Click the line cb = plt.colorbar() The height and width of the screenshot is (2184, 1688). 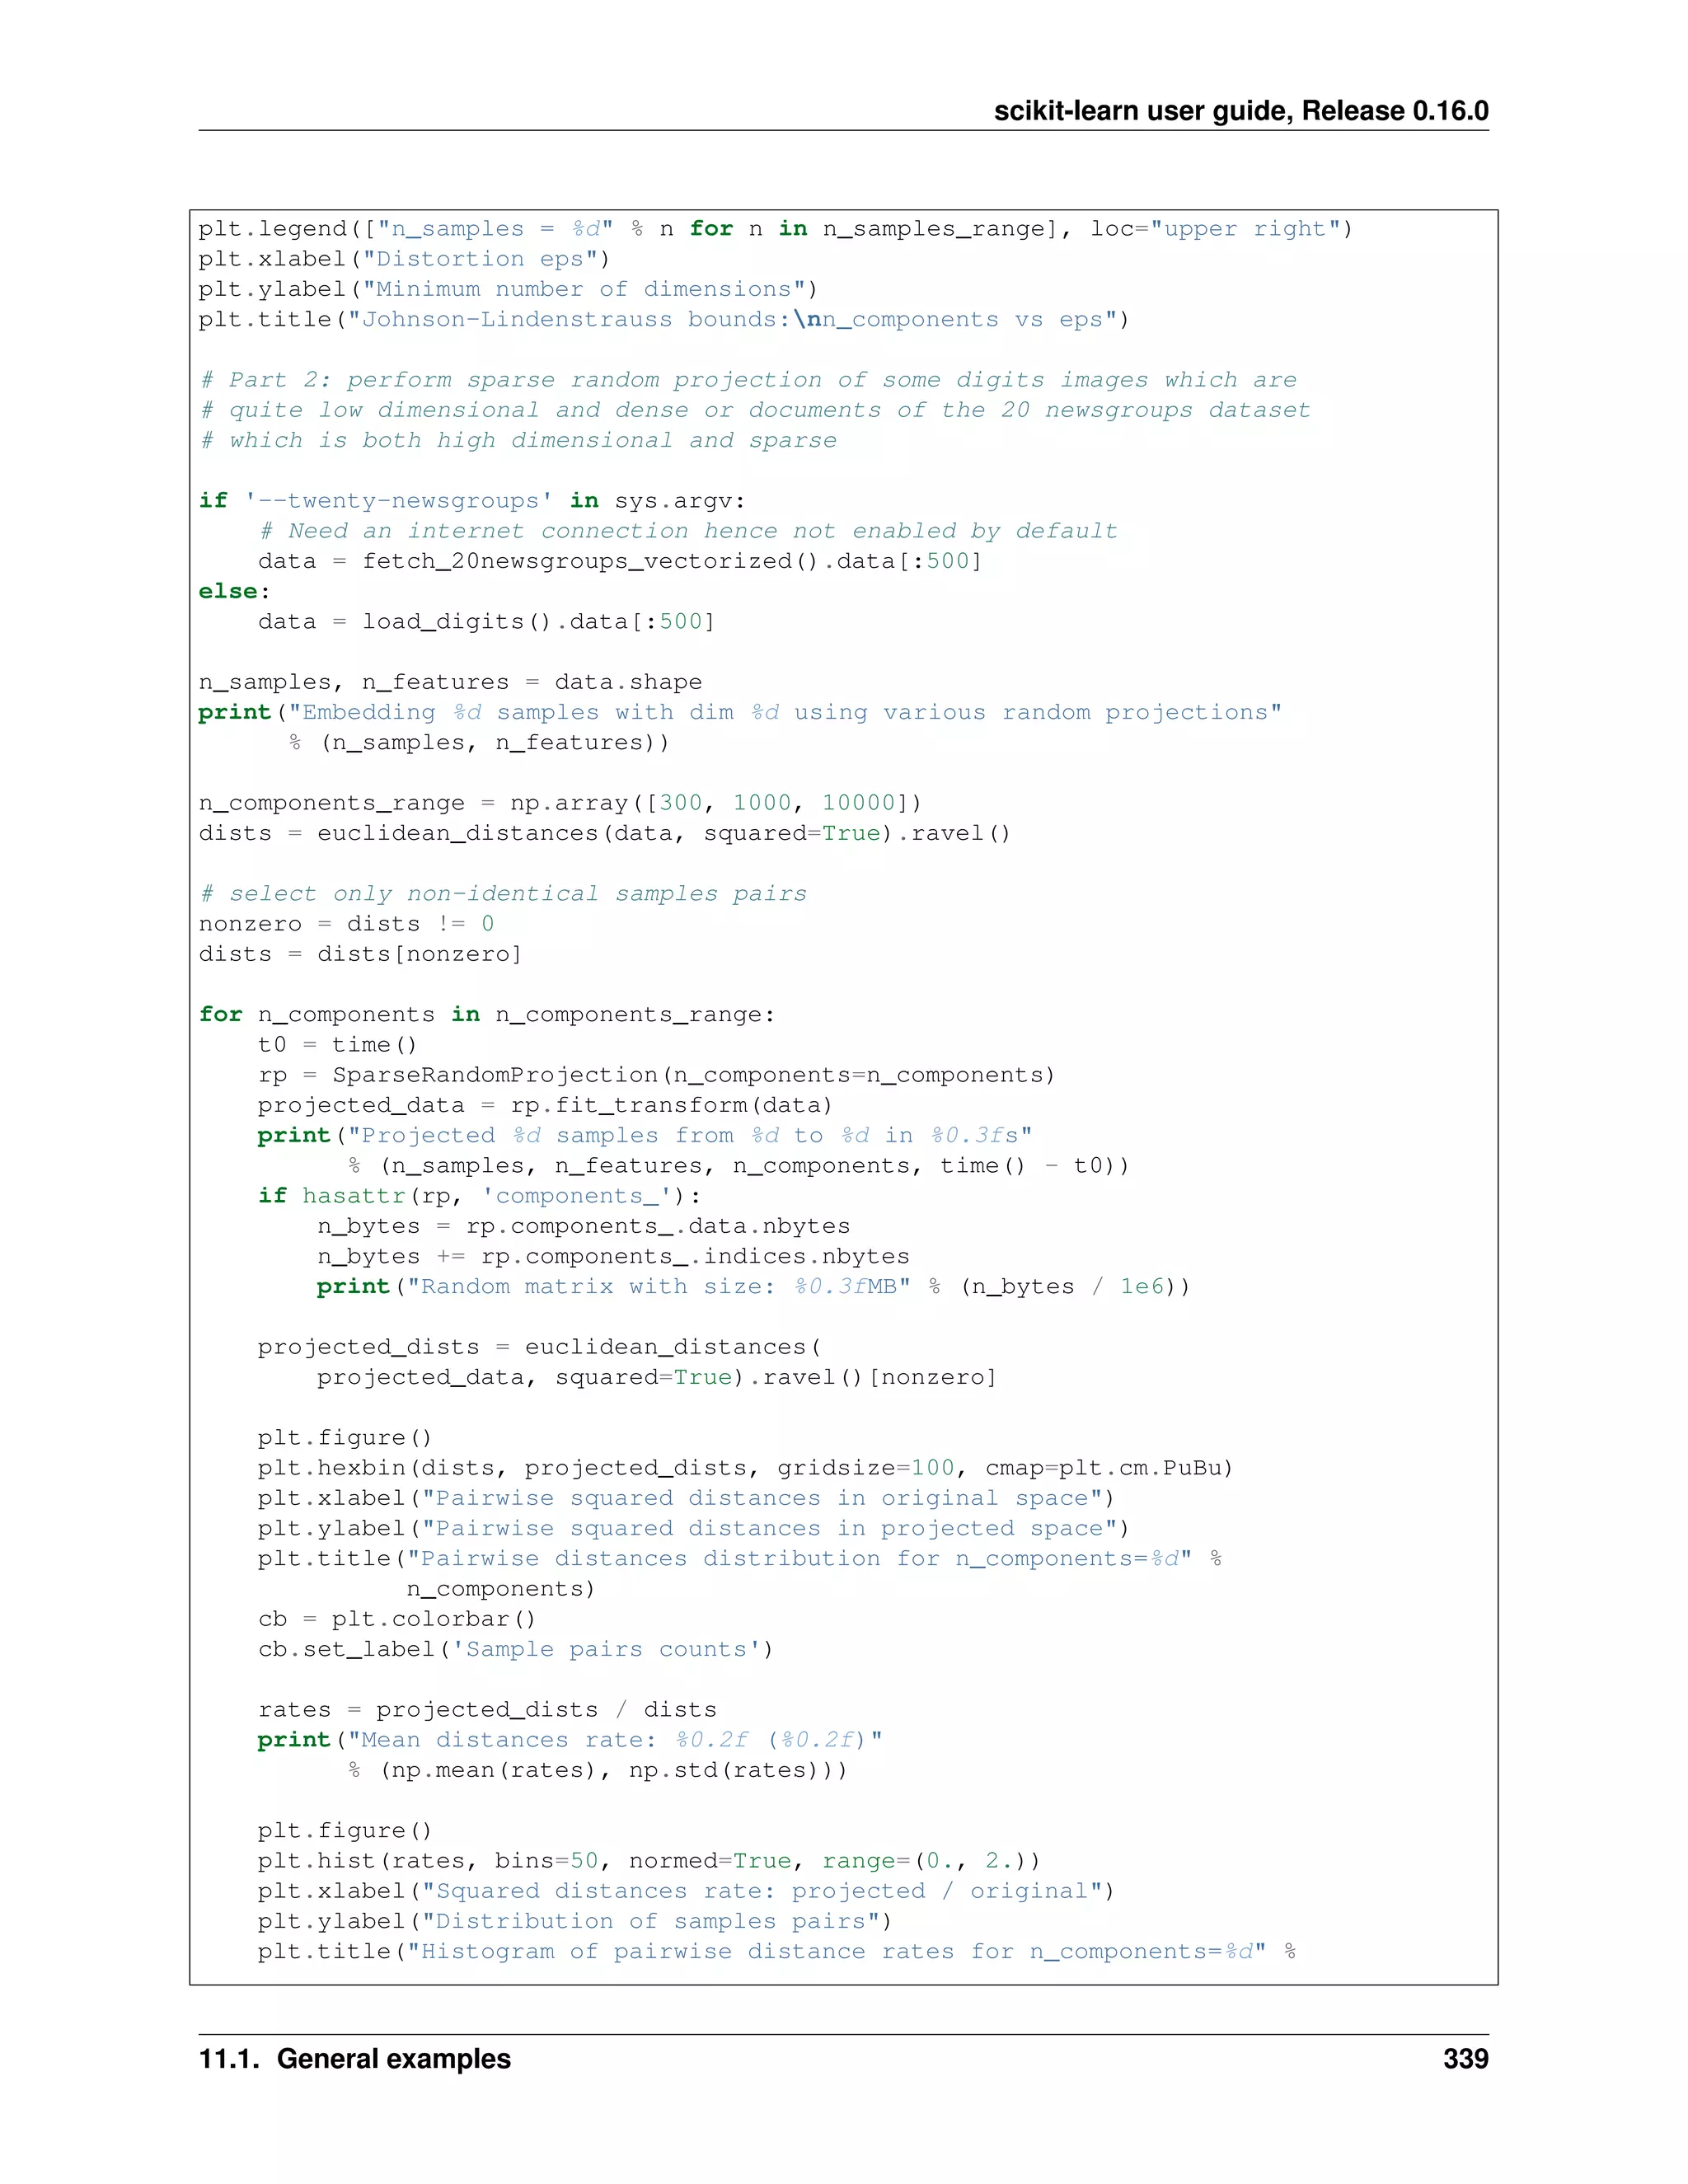[397, 1619]
